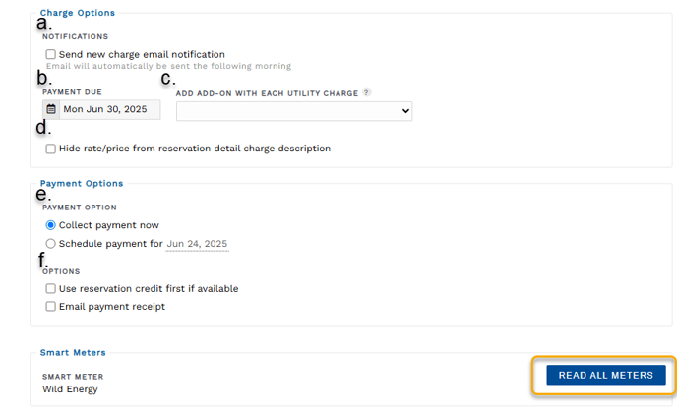This screenshot has height=416, width=677.
Task: Click the add-on help question mark icon
Action: (x=366, y=92)
